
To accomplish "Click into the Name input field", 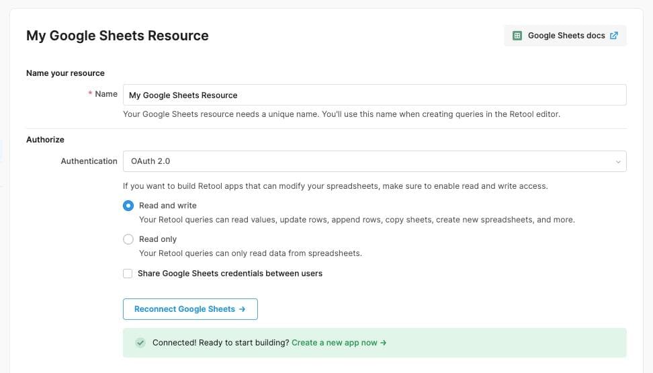I will [x=374, y=95].
